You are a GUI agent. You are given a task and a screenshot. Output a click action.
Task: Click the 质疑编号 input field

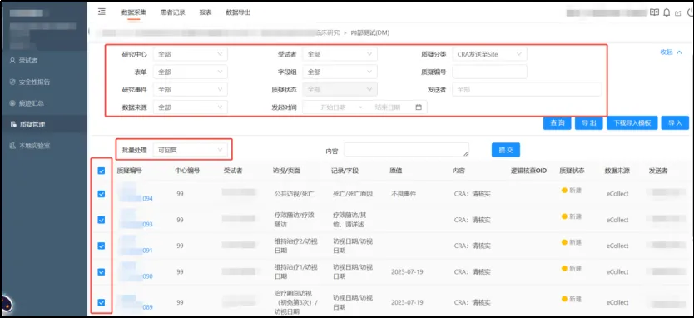point(489,72)
